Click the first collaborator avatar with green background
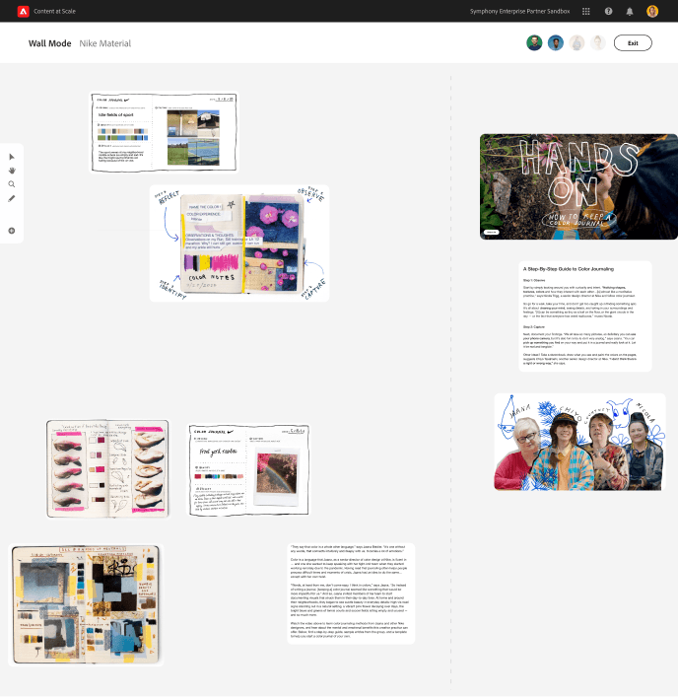 [534, 43]
